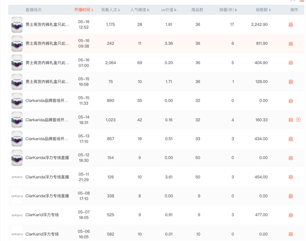Select viewer count 1,175
Screen dimensions: 306x241
pyautogui.click(x=111, y=25)
